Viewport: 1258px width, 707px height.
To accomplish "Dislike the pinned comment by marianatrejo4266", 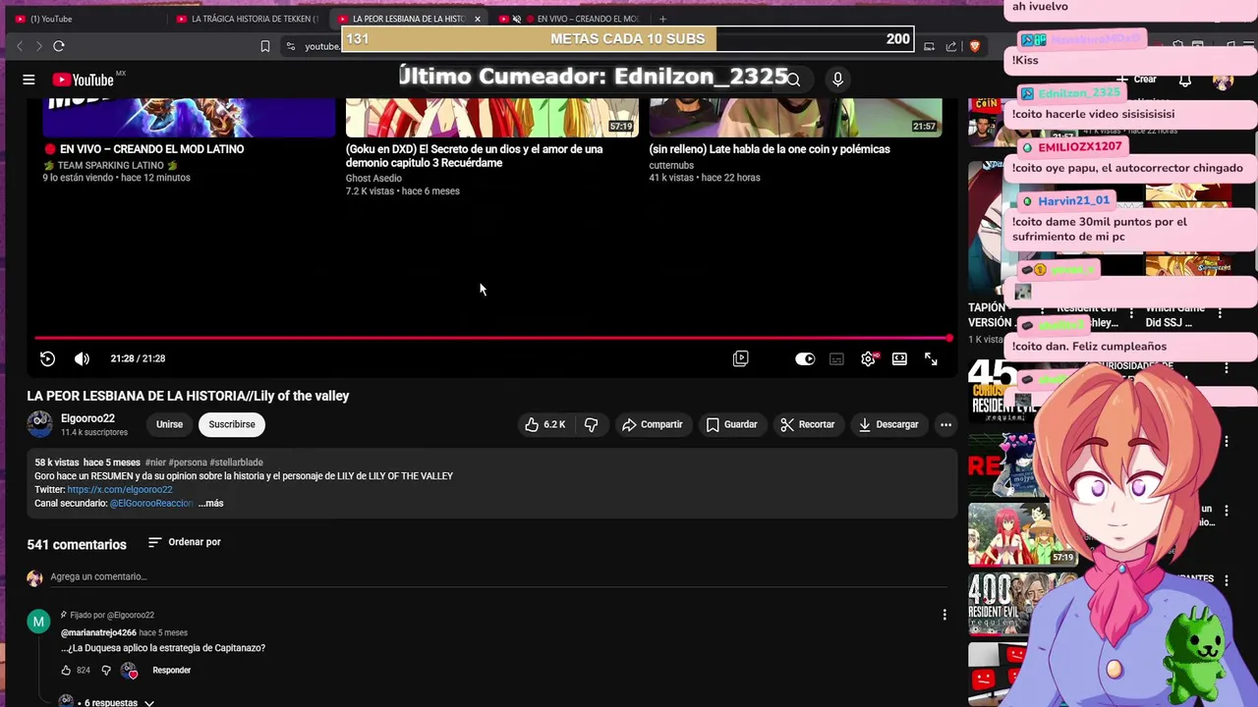I will 106,671.
